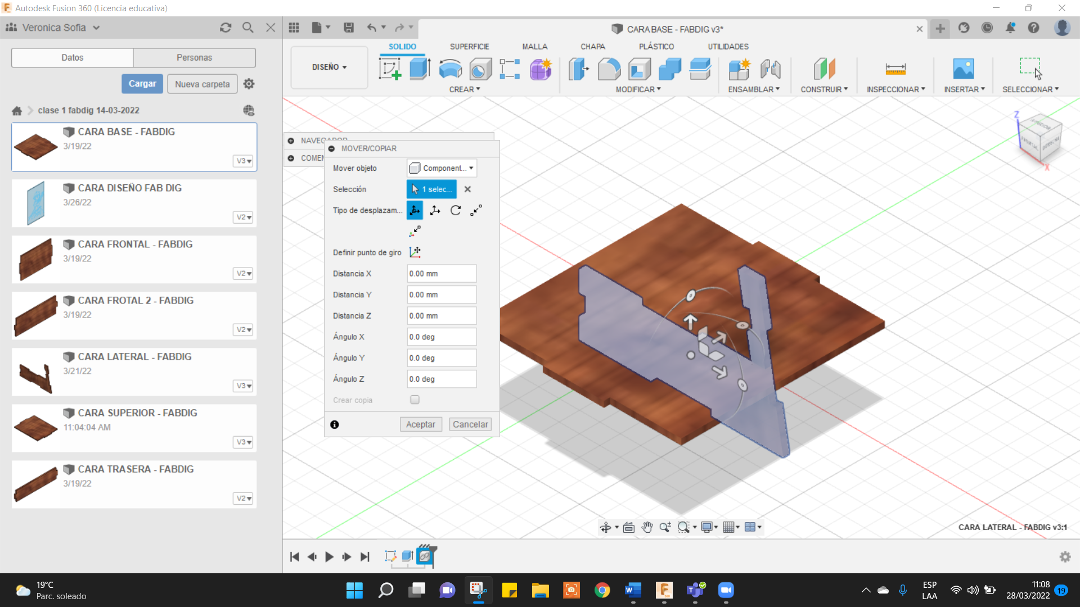Viewport: 1080px width, 607px height.
Task: Expand the COMENTARIOS panel
Action: pos(291,158)
